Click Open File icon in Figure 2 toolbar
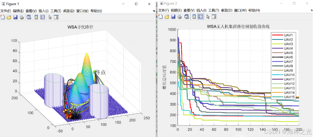 coord(167,17)
